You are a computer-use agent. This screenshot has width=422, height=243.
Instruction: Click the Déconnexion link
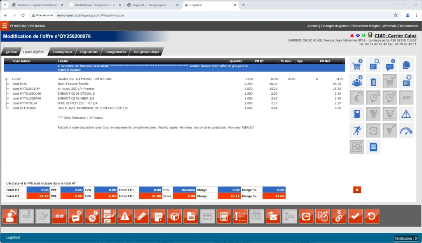408,26
